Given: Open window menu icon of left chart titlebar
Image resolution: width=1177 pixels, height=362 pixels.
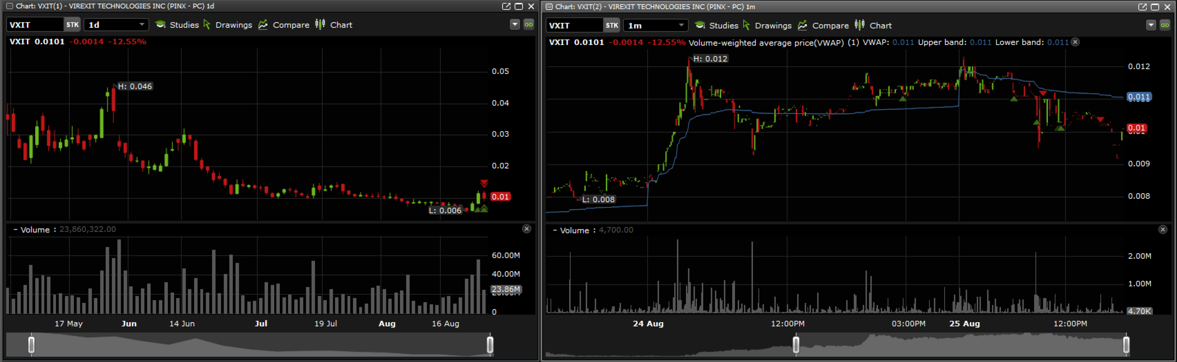Looking at the screenshot, I should (x=9, y=6).
